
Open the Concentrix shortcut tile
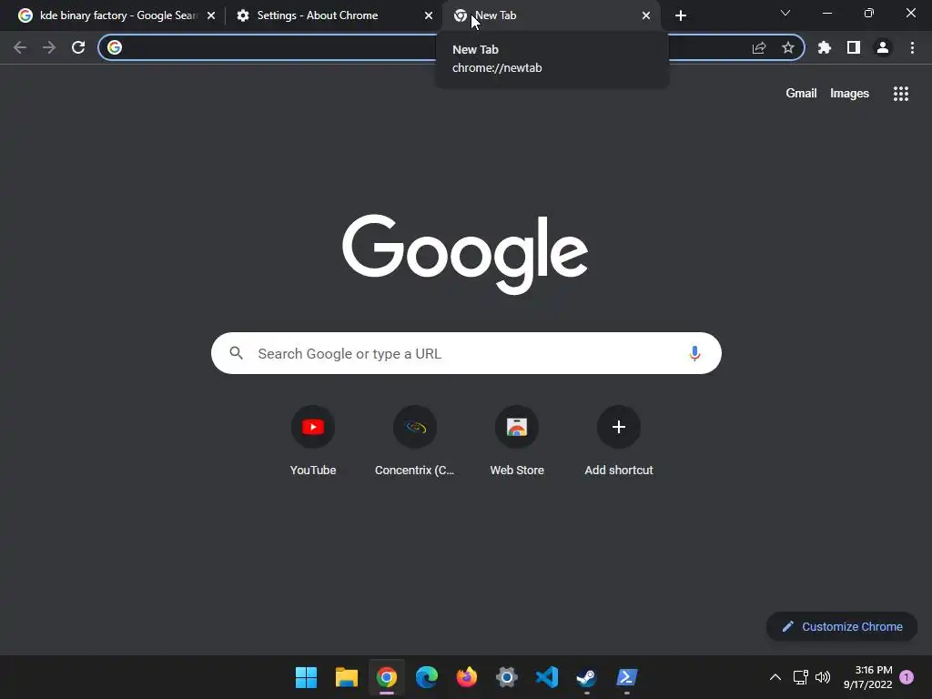pos(415,441)
